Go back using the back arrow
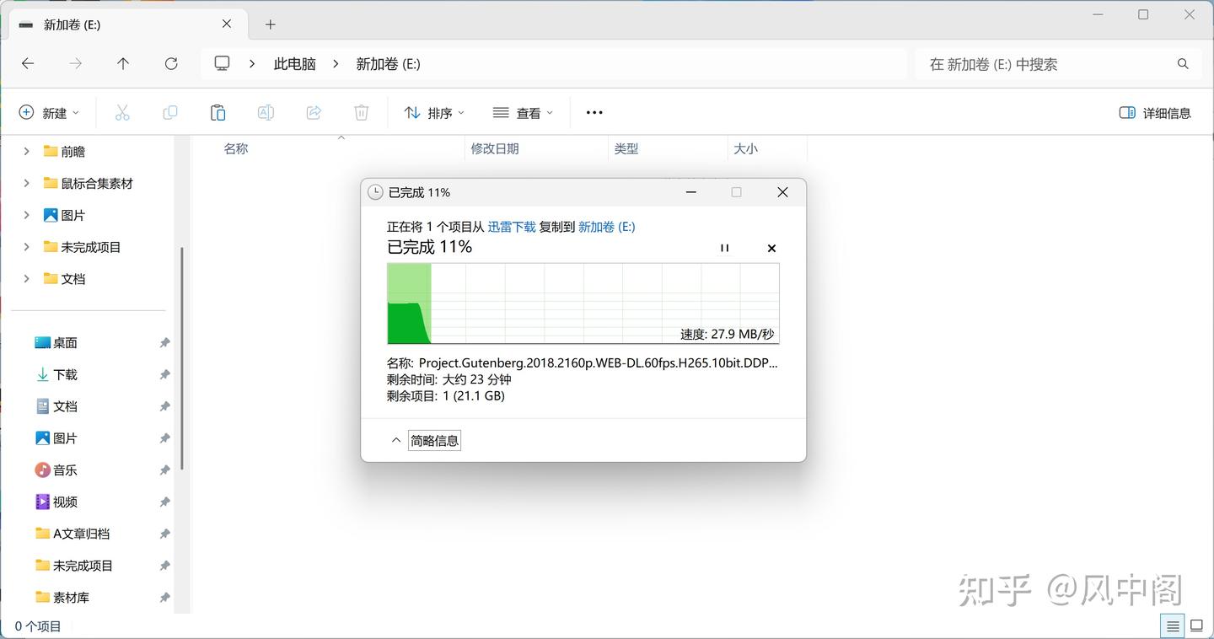Screen dimensions: 1214x639 [x=28, y=63]
